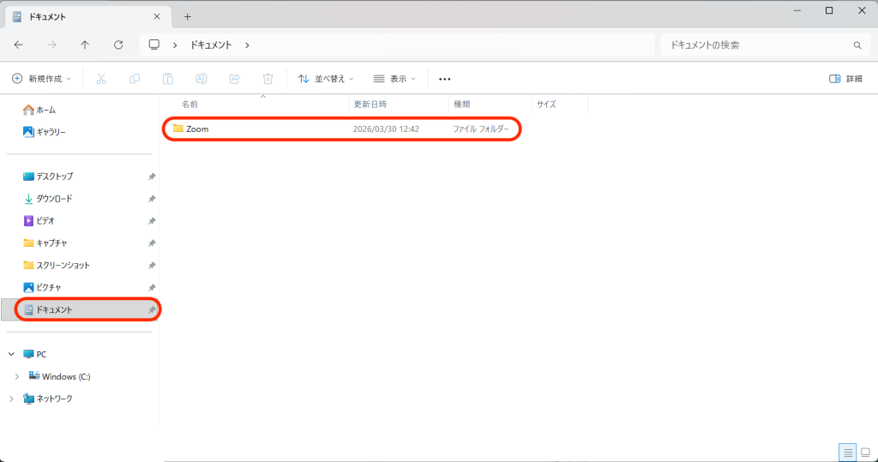Click the Cut scissors icon
This screenshot has width=878, height=462.
coord(100,79)
